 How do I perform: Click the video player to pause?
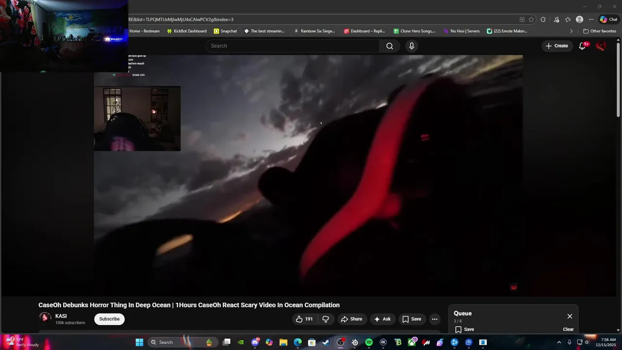(x=308, y=175)
